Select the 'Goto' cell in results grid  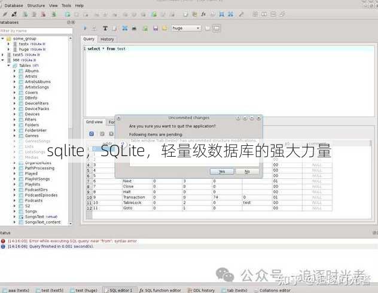[137, 208]
